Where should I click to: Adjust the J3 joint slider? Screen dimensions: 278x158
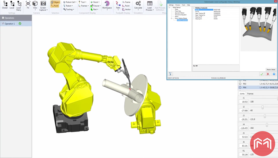265,116
